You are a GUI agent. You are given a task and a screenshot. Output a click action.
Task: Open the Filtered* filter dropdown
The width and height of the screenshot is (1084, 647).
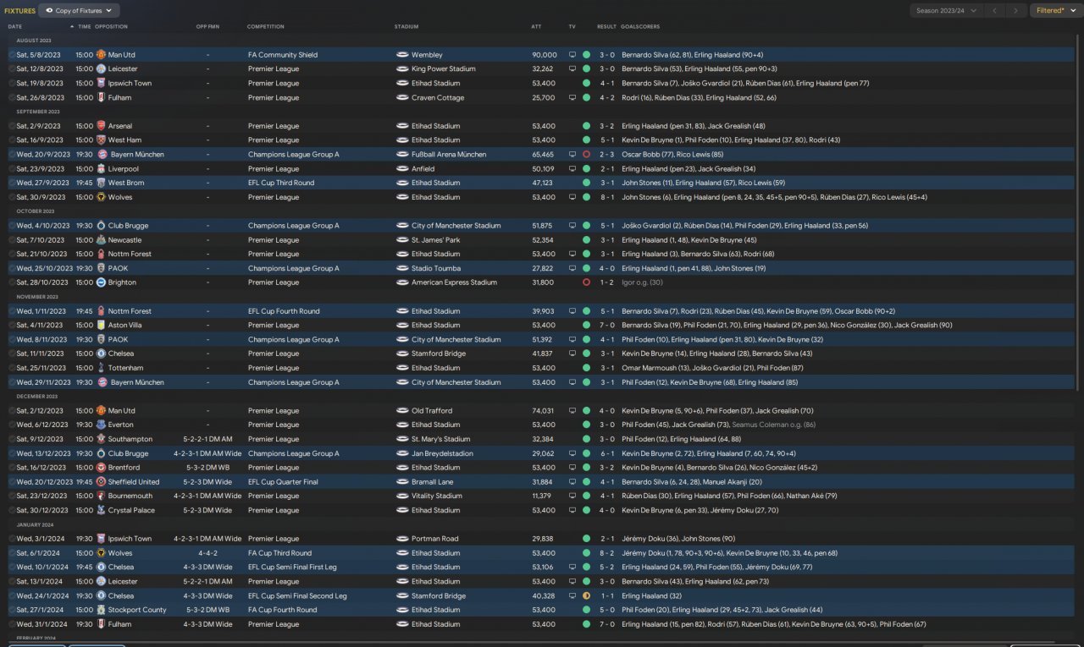pyautogui.click(x=1056, y=11)
